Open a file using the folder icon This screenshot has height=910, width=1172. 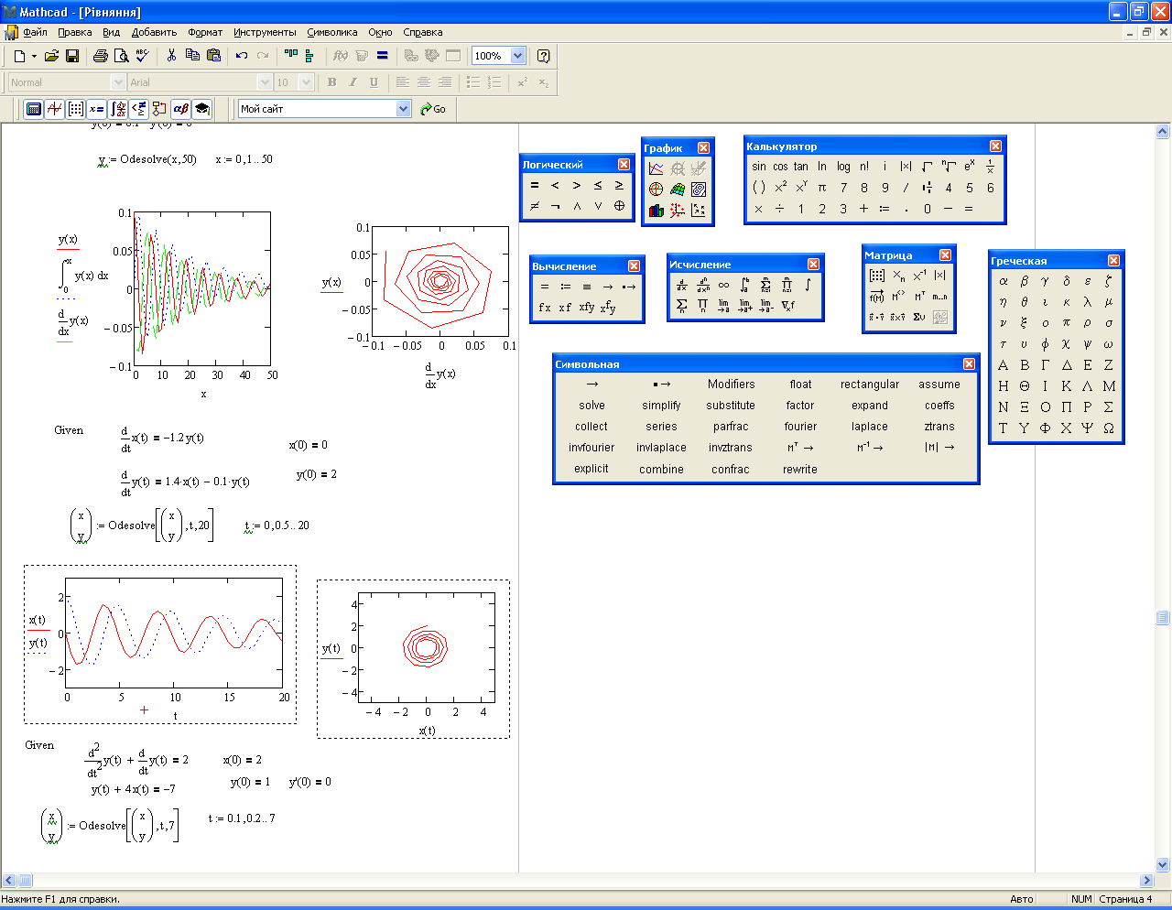click(x=51, y=56)
